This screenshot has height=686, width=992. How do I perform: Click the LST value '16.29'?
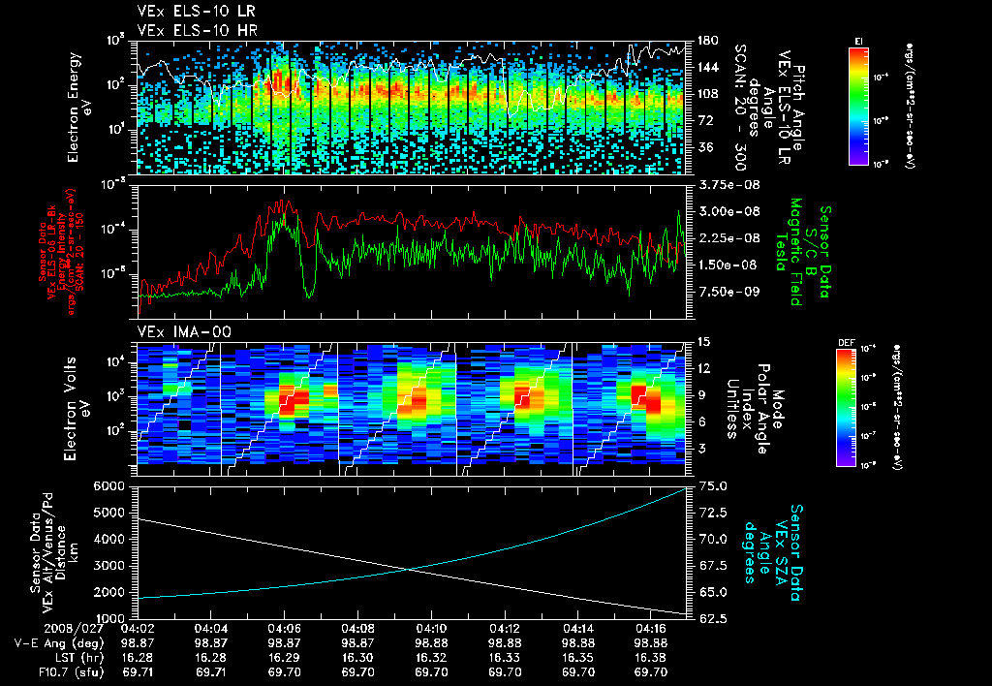(x=284, y=658)
